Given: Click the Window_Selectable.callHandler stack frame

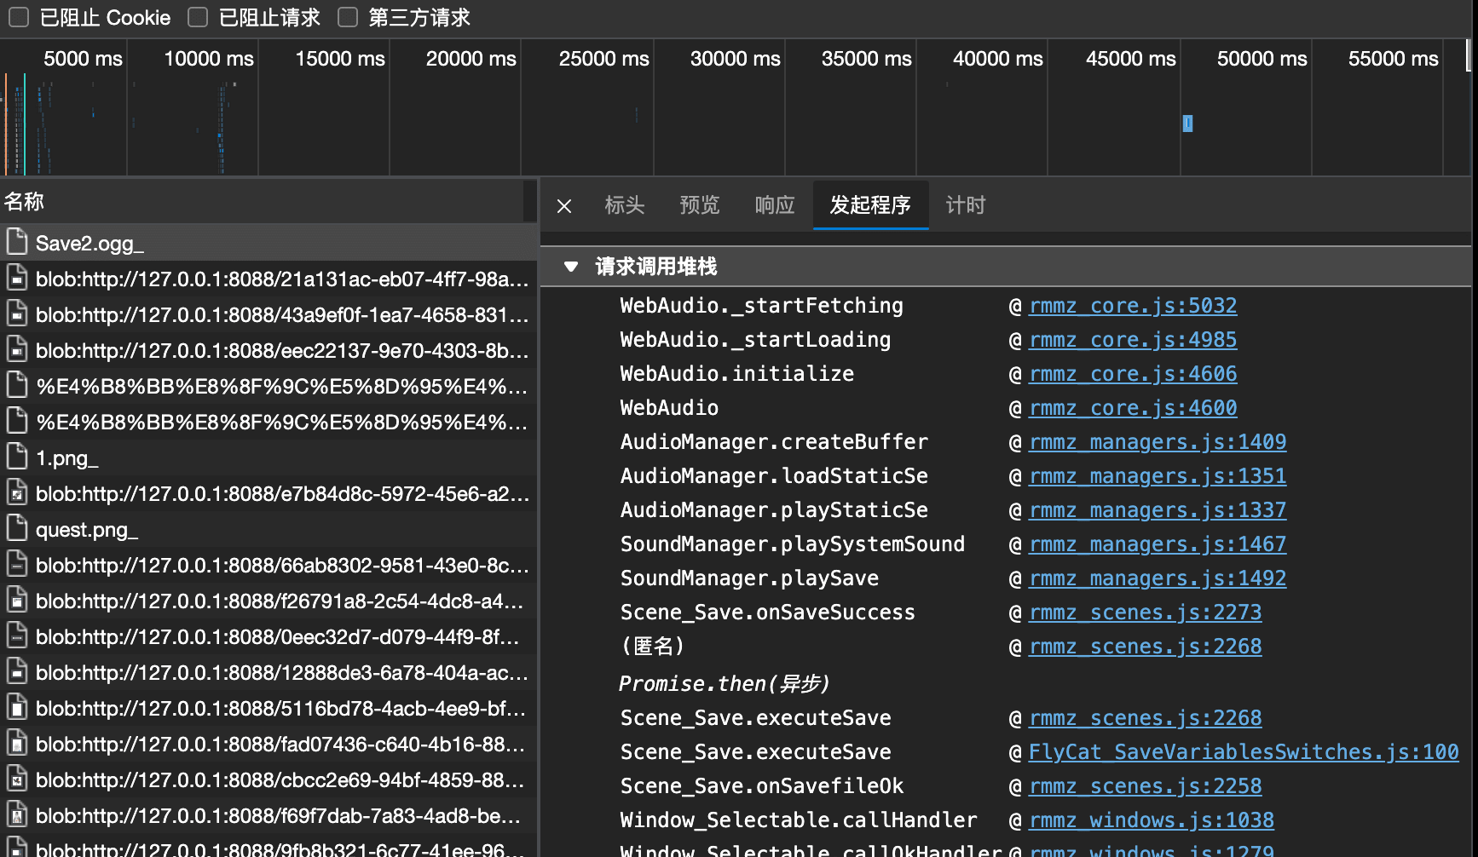Looking at the screenshot, I should click(x=799, y=820).
